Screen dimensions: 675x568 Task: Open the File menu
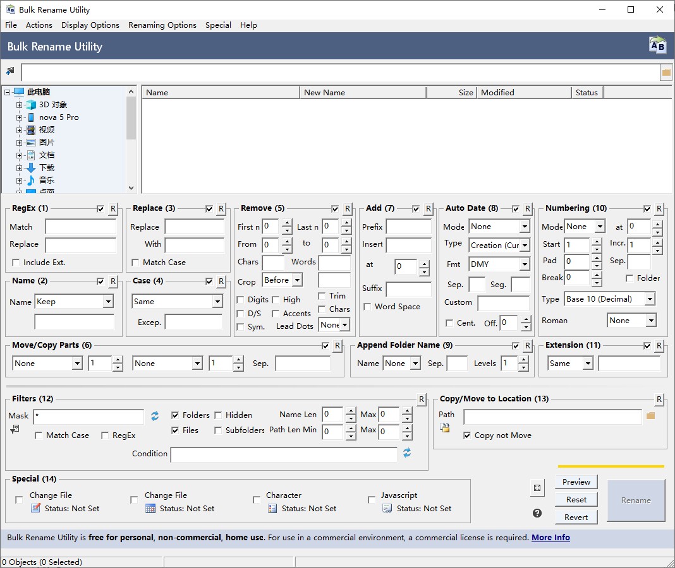point(11,25)
